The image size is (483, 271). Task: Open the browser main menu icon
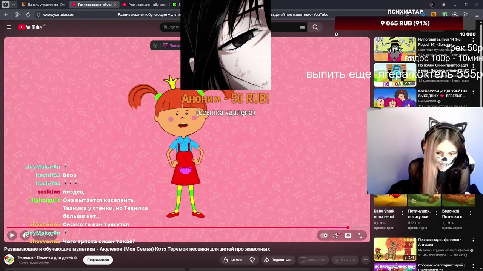(x=443, y=5)
